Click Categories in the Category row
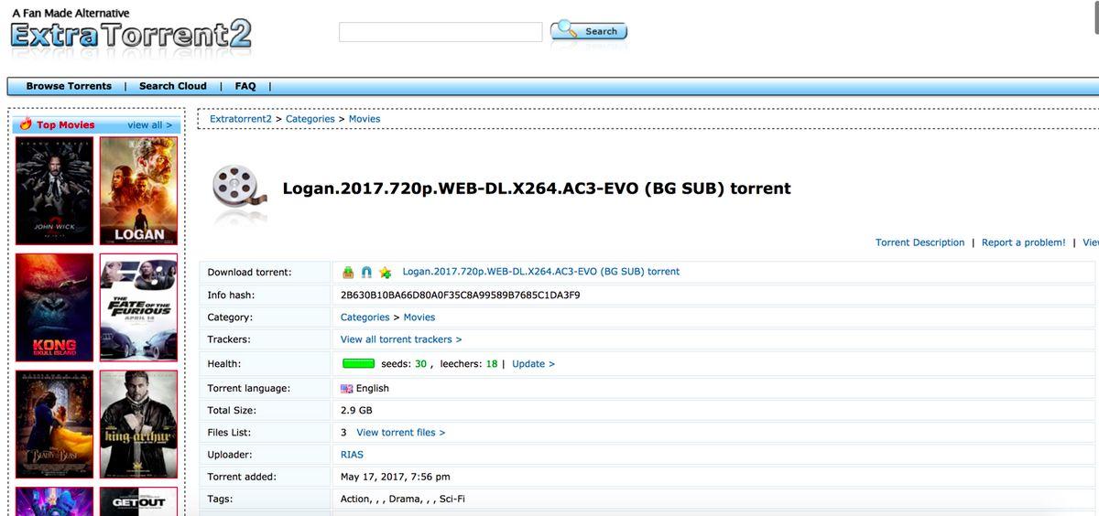1099x516 pixels. 365,317
